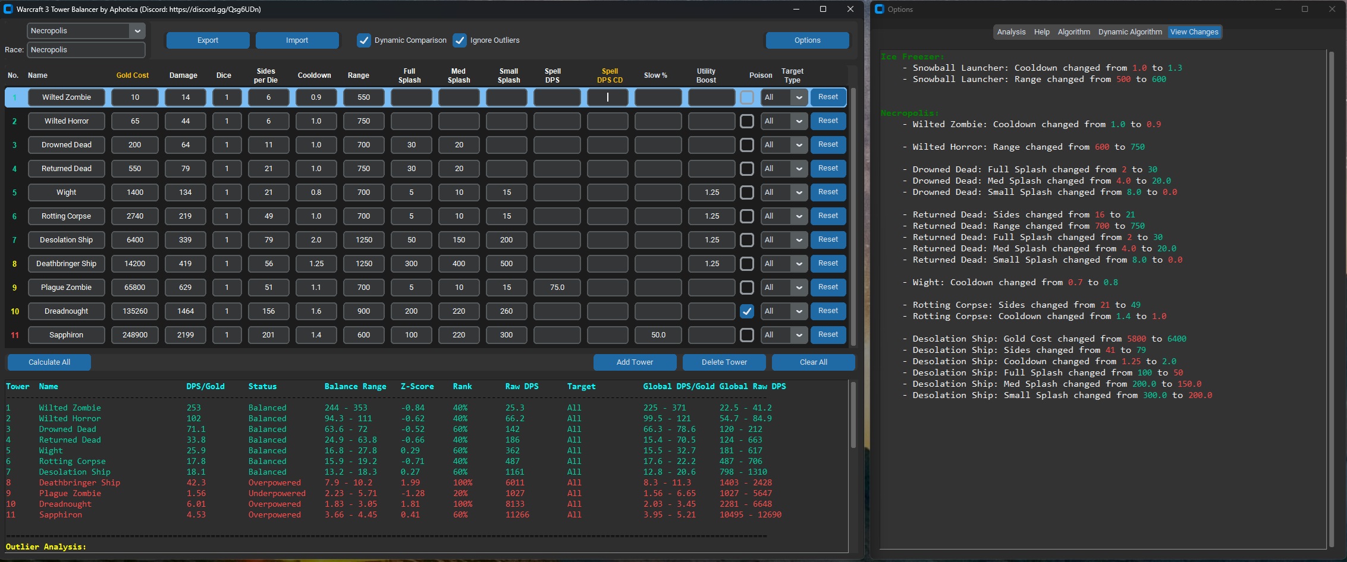Click the Wight cooldown change line
This screenshot has width=1347, height=562.
click(1010, 283)
